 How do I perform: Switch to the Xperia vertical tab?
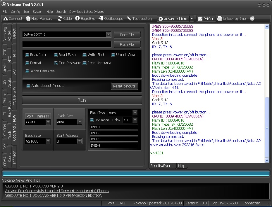click(x=10, y=157)
